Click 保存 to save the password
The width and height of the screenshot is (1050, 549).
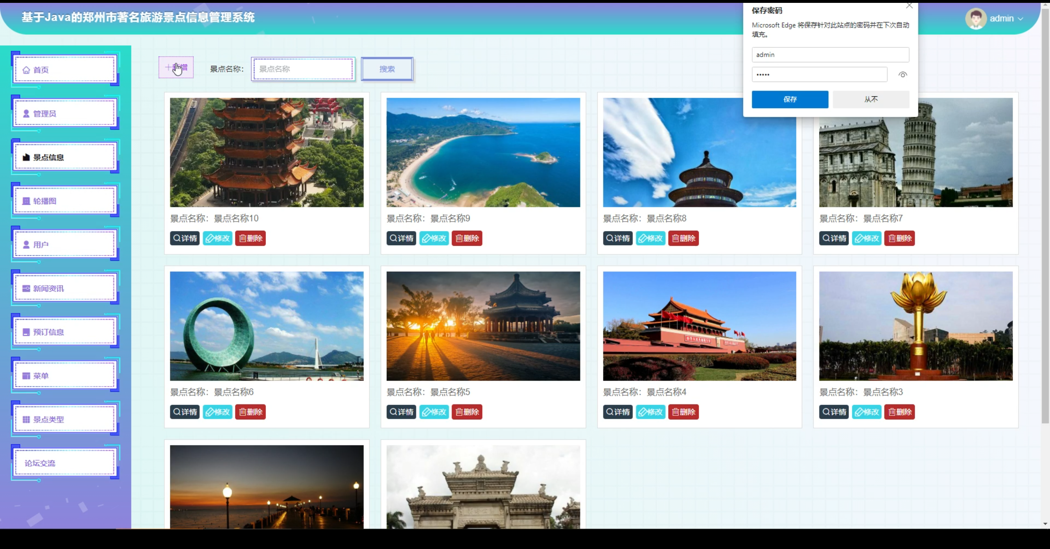tap(790, 99)
